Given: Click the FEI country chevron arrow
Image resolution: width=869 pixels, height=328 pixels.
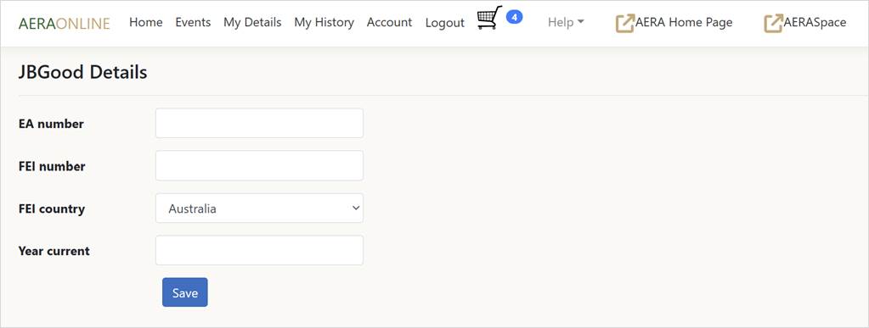Looking at the screenshot, I should tap(355, 208).
